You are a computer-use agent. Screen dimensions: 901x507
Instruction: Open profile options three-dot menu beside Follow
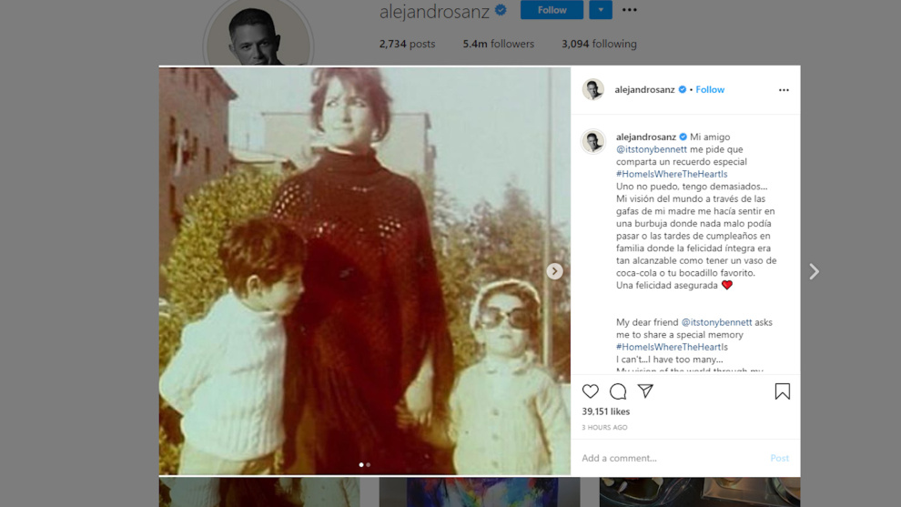629,10
